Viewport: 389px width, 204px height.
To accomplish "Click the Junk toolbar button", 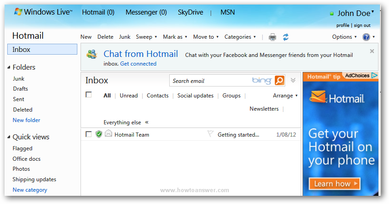I will pos(125,37).
